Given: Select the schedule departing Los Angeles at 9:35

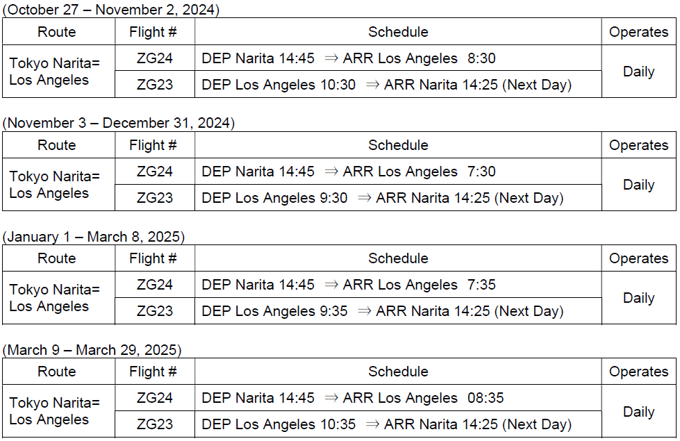Looking at the screenshot, I should [382, 311].
